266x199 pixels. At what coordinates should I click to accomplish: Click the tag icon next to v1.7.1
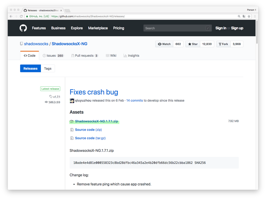coord(51,97)
